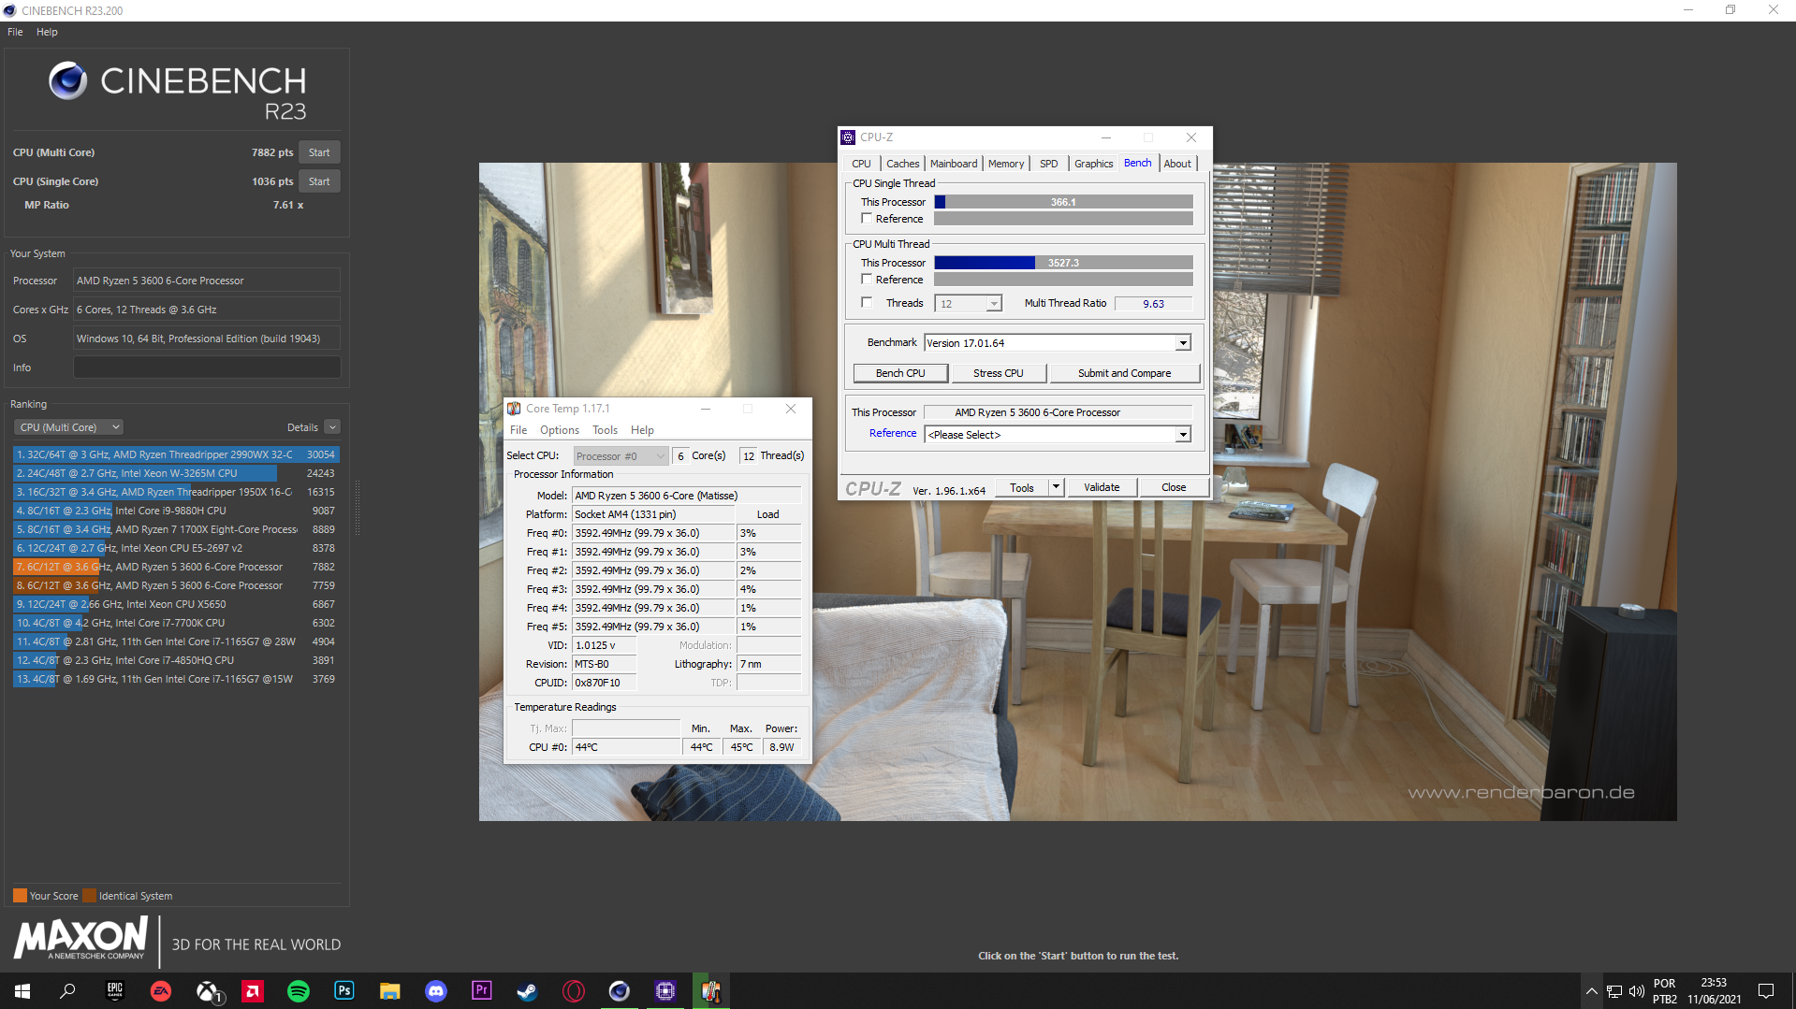Open the EA app from the taskbar
1796x1009 pixels.
161,991
